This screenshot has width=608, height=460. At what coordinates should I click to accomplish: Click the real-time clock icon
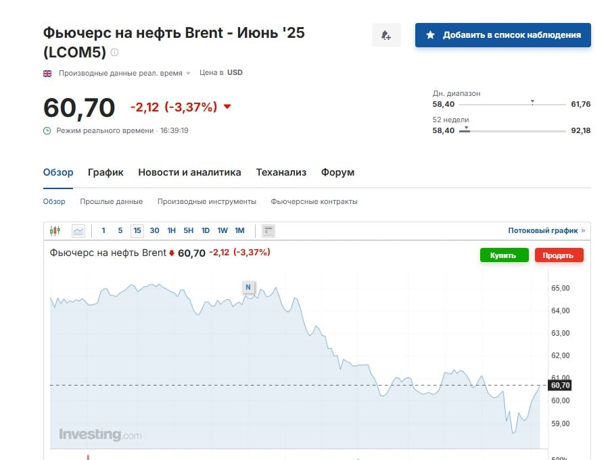(47, 131)
